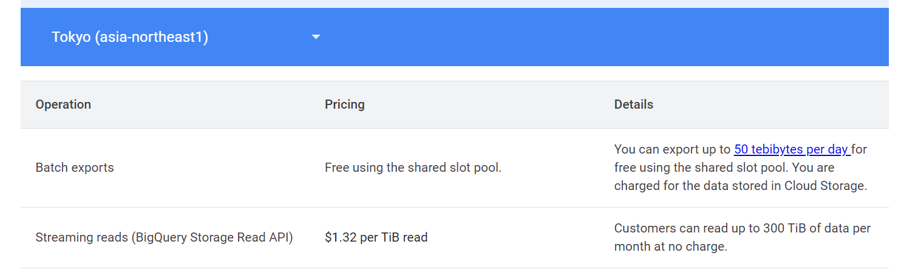This screenshot has height=278, width=918.
Task: Select the Batch exports operation cell
Action: [75, 168]
